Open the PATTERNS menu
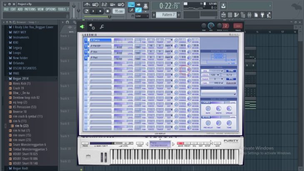Screen dimensions: 304x171 [x=30, y=9]
